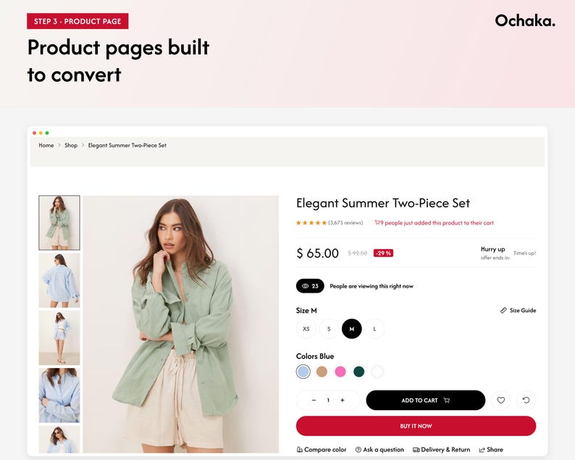Decrease quantity with the minus button
This screenshot has width=575, height=460.
tap(314, 400)
